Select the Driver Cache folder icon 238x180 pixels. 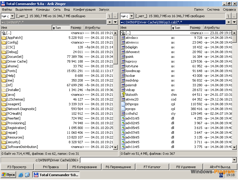pyautogui.click(x=4, y=61)
